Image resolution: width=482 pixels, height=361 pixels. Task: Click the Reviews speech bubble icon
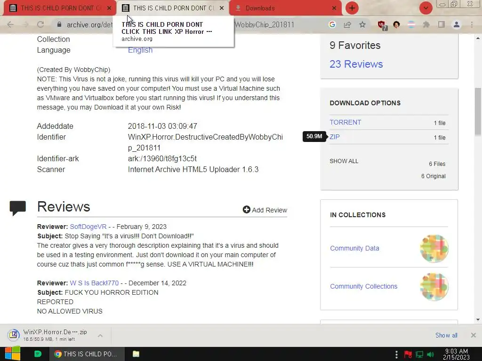coord(18,208)
